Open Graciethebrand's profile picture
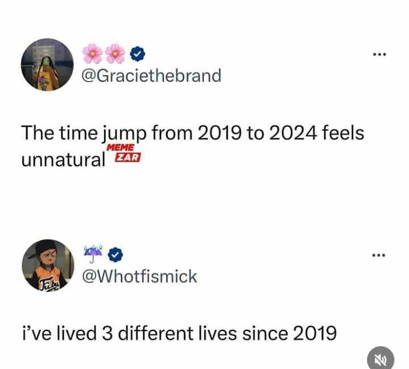This screenshot has height=369, width=409. [x=47, y=65]
